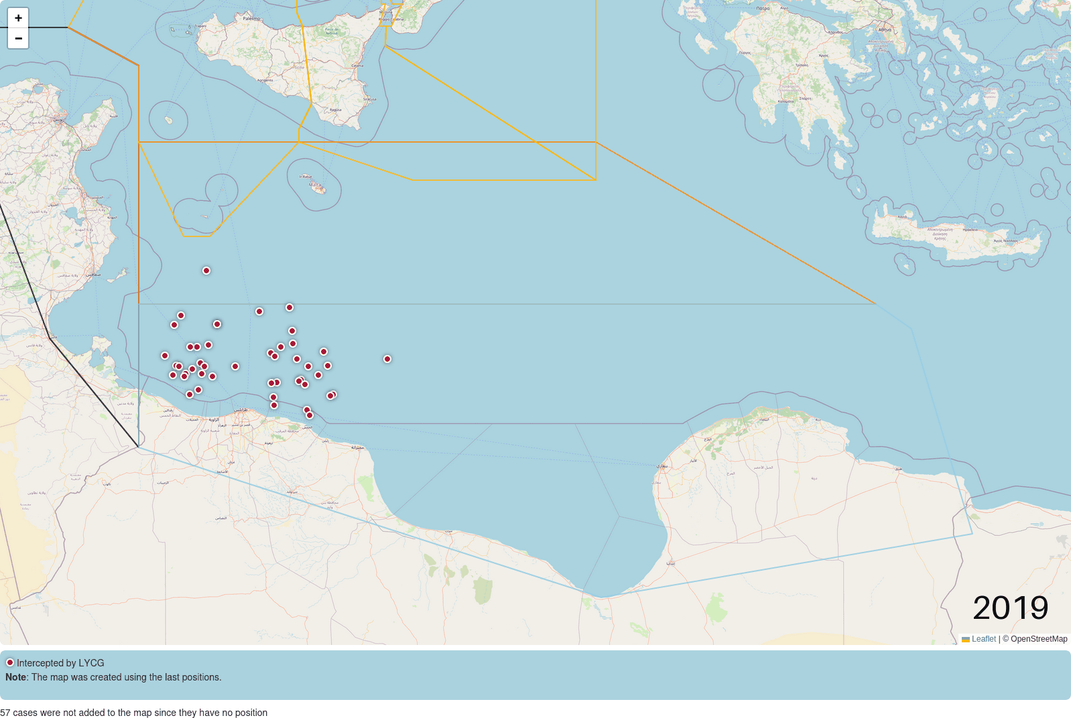
Task: Open the Leaflet attribution link
Action: pos(983,639)
